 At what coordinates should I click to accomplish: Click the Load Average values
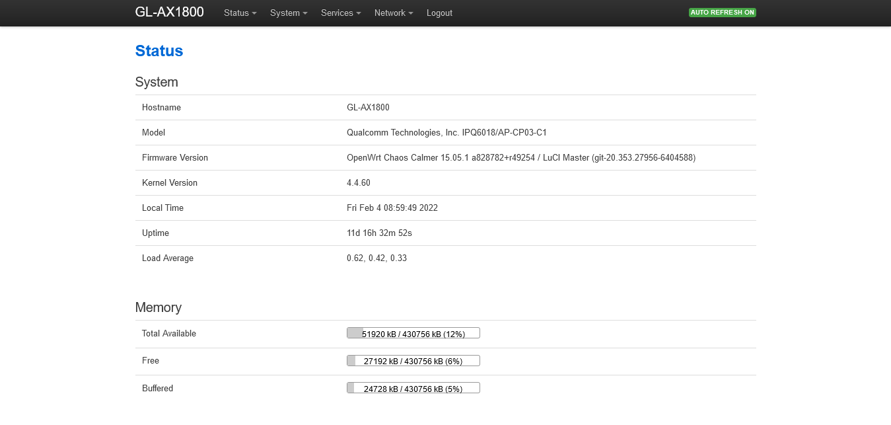pyautogui.click(x=376, y=258)
